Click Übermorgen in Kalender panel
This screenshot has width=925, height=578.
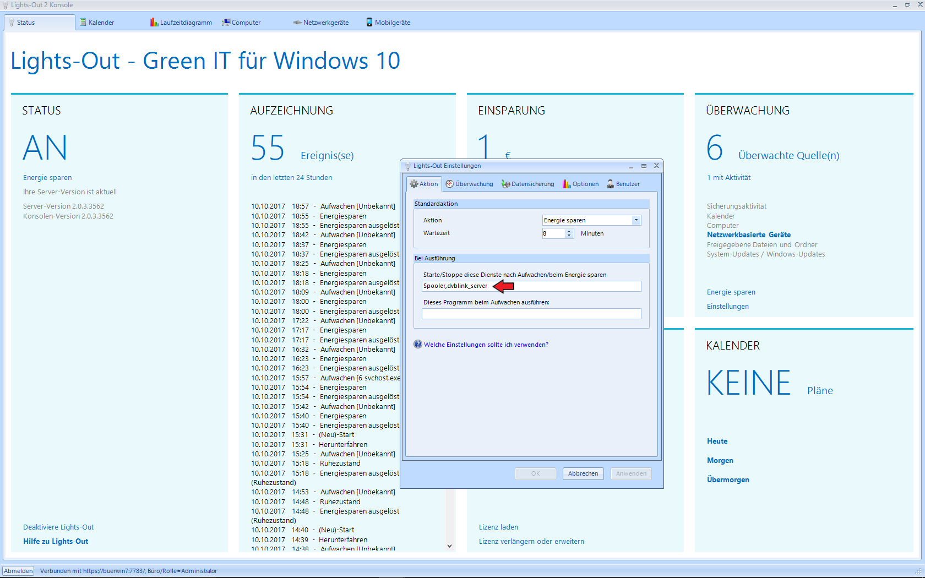(x=728, y=480)
